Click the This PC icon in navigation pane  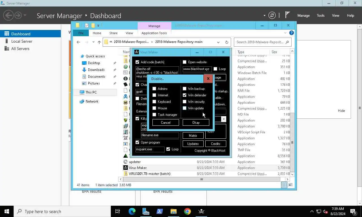(82, 92)
